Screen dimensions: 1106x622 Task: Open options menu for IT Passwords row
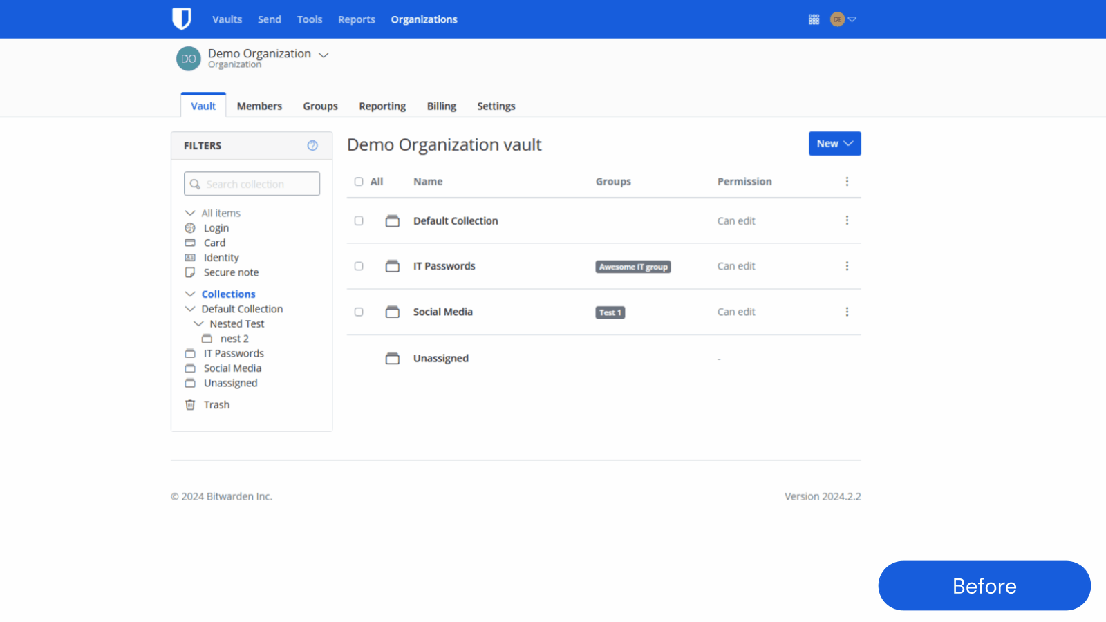click(847, 266)
